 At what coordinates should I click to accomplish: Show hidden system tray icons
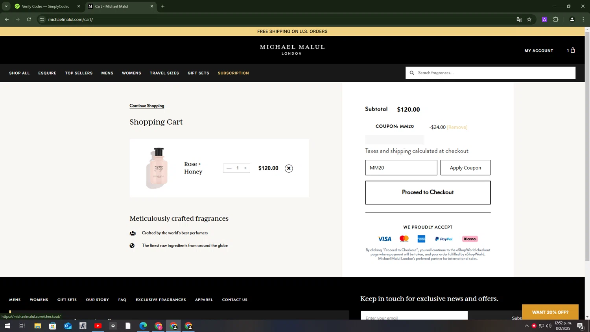(527, 326)
